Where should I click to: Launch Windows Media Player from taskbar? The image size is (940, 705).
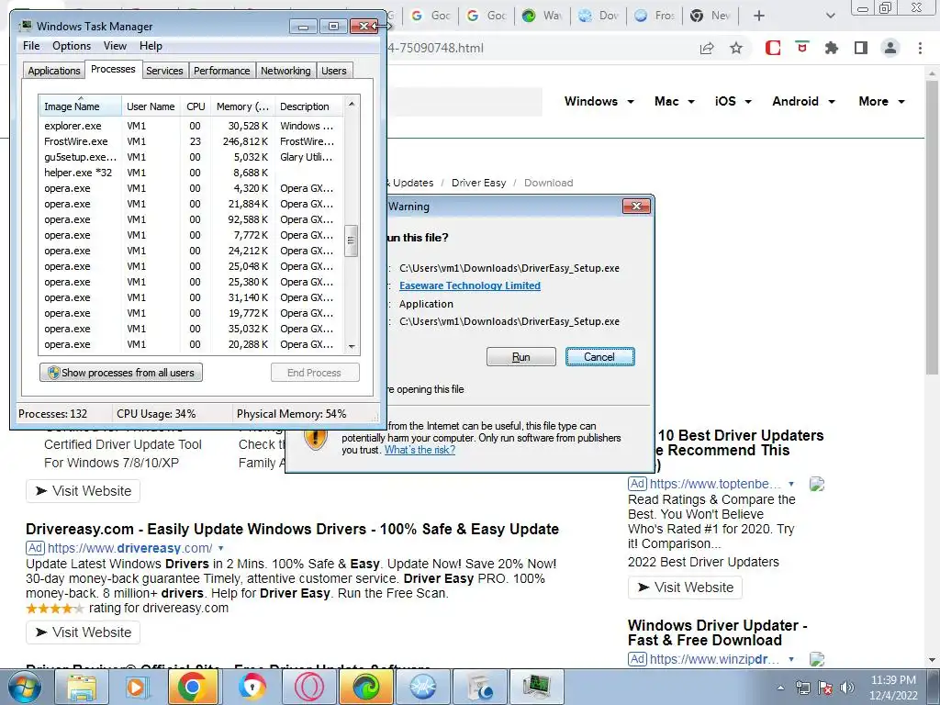(x=138, y=687)
